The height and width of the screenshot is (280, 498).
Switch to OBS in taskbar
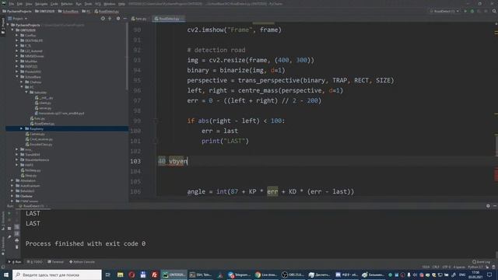(x=293, y=275)
